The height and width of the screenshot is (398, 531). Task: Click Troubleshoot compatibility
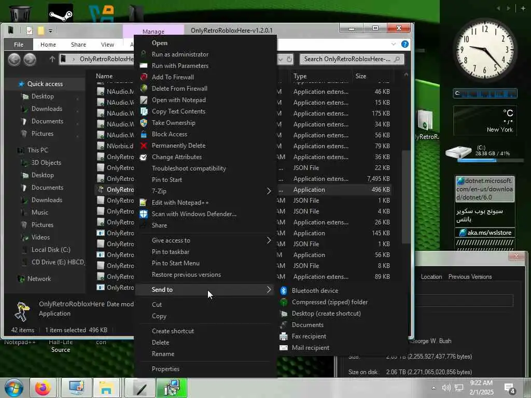coord(189,168)
